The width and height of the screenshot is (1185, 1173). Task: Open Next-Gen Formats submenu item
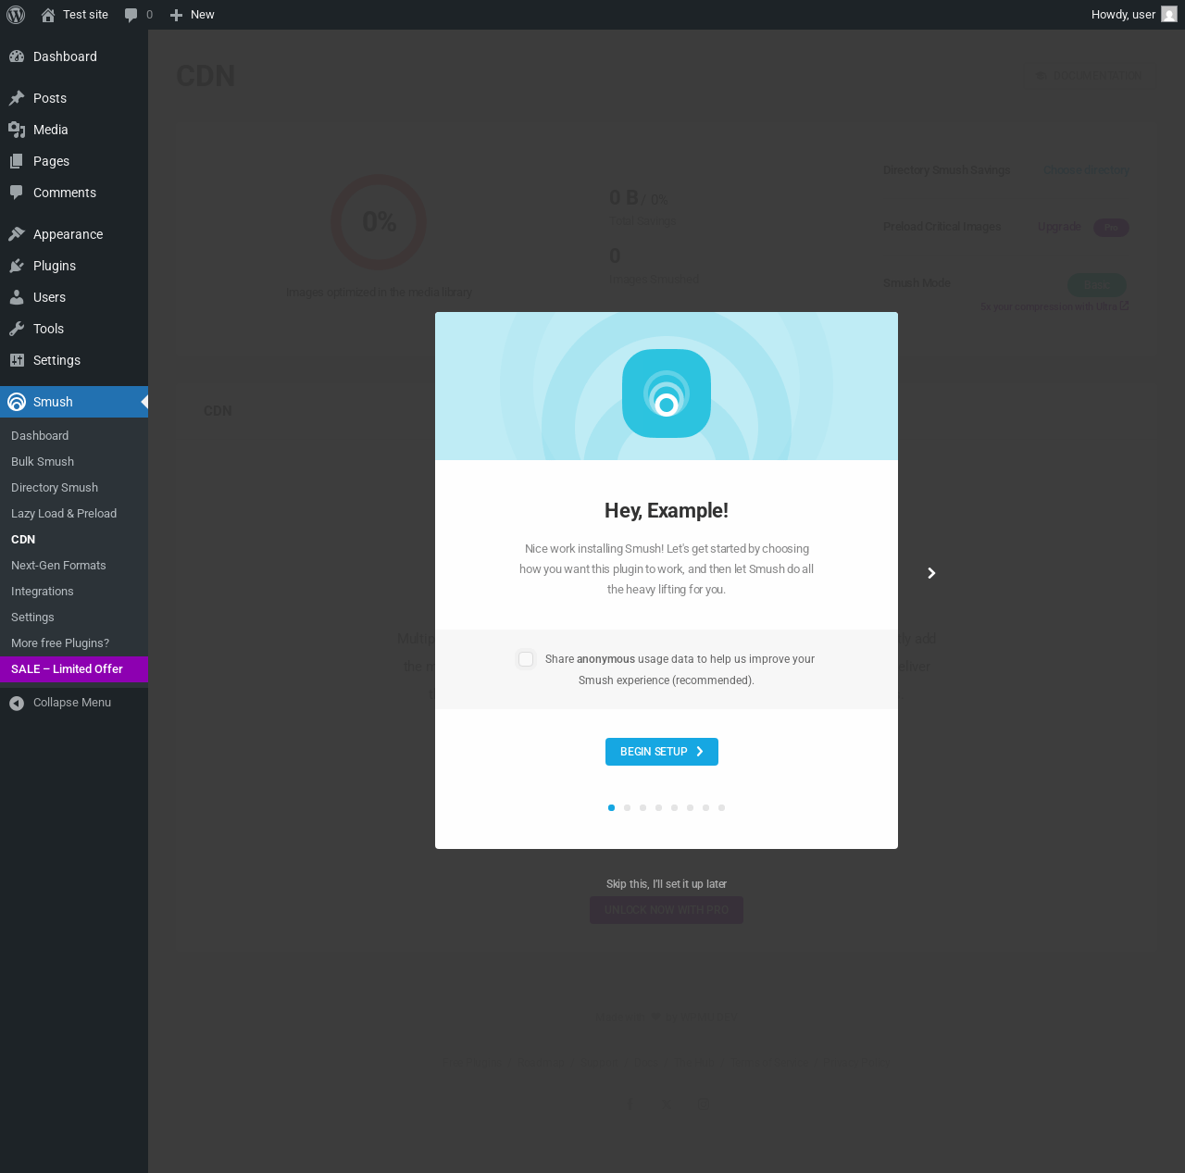point(74,566)
